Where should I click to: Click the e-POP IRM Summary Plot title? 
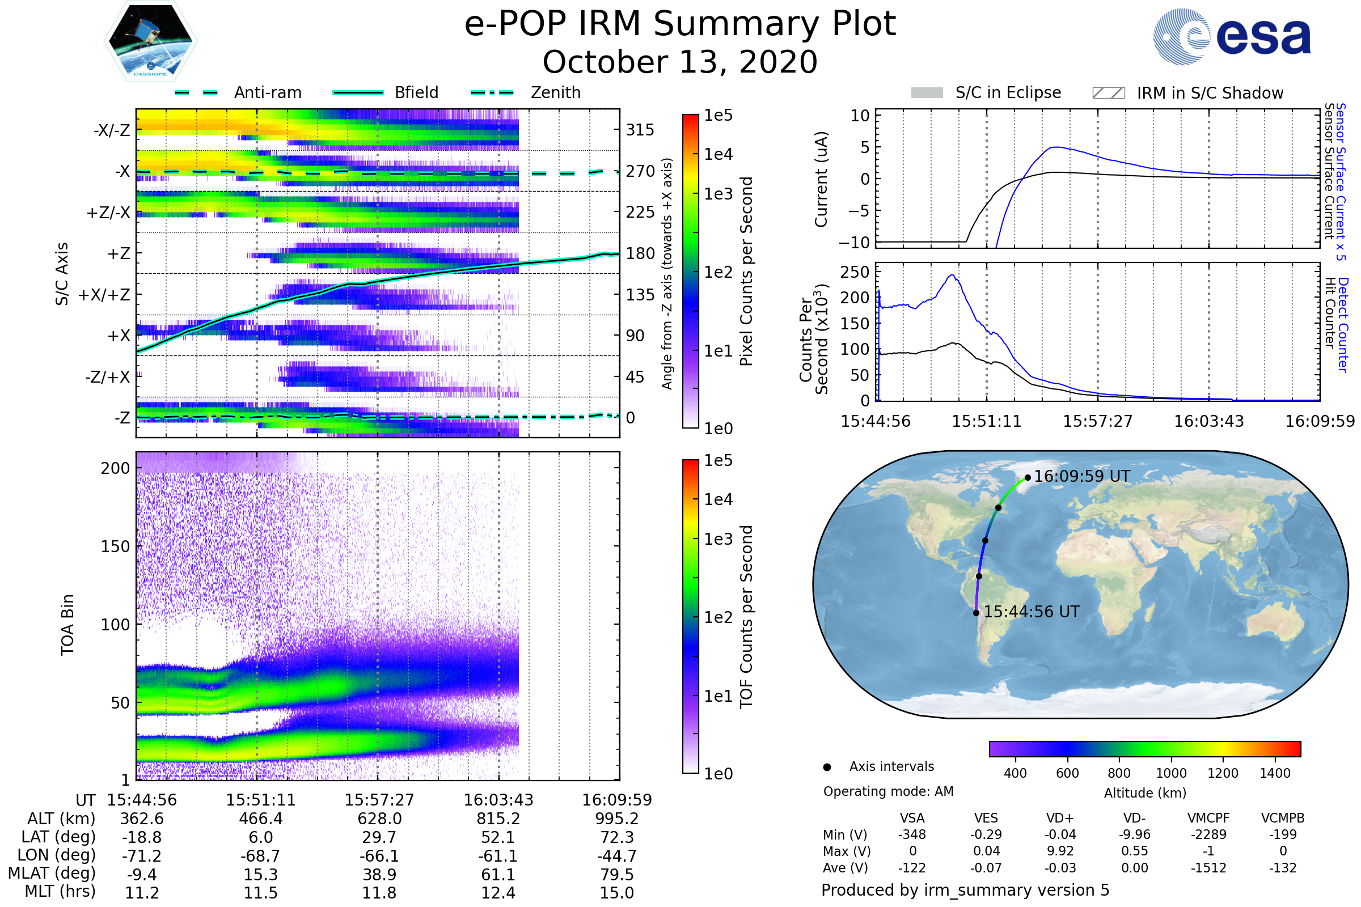680,24
